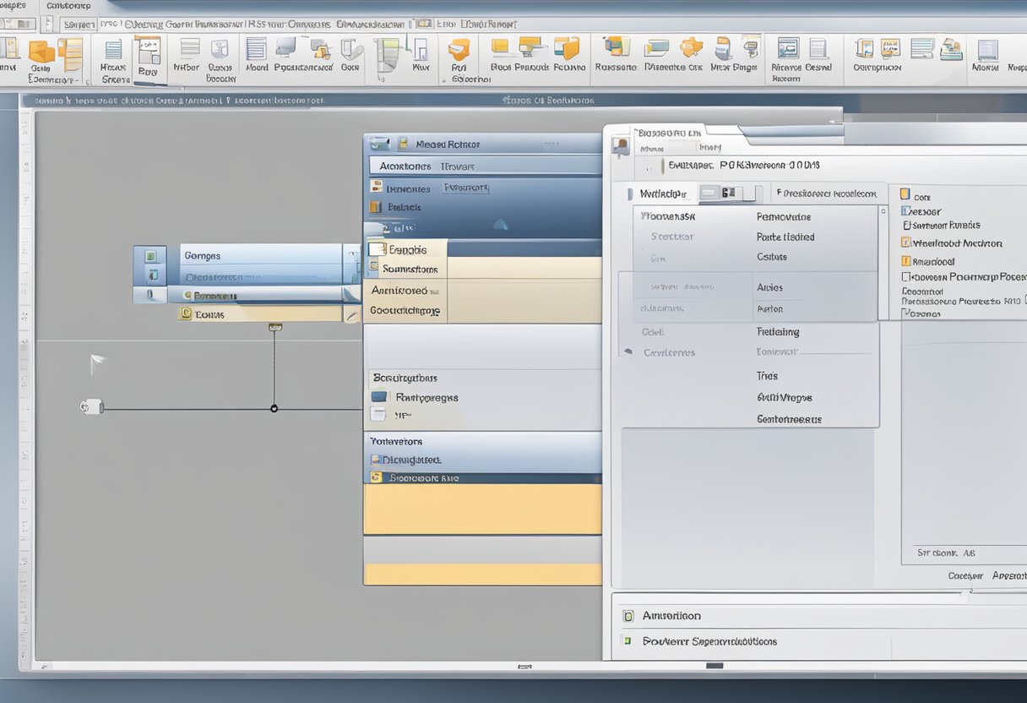The height and width of the screenshot is (703, 1027).
Task: Click the green icon left of 'Gomgas'
Action: [x=151, y=255]
